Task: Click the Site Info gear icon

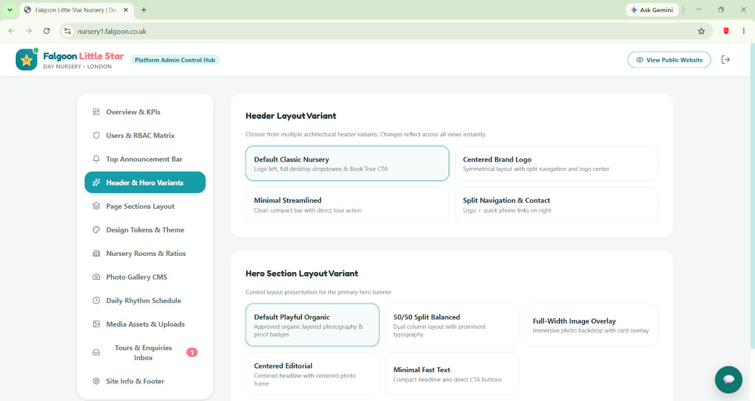Action: [x=96, y=381]
